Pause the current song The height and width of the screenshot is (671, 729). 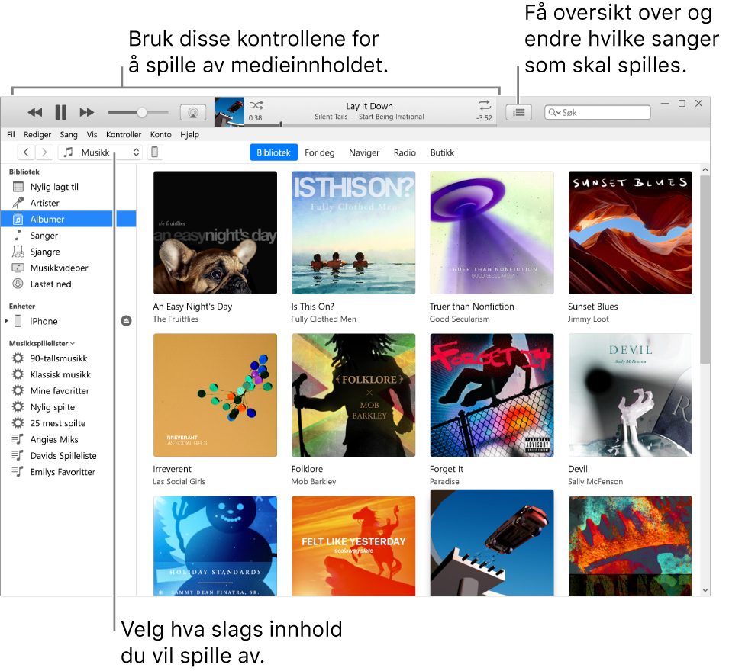coord(61,112)
